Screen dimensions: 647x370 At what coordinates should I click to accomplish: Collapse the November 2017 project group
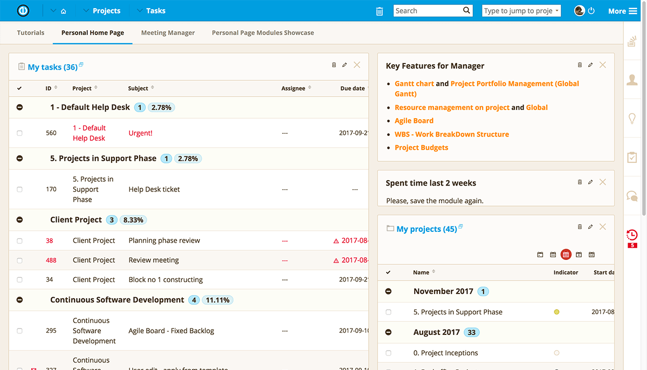click(x=389, y=291)
